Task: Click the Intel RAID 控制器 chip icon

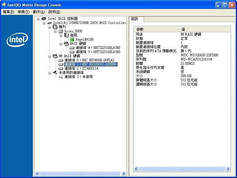Action: coord(44,19)
